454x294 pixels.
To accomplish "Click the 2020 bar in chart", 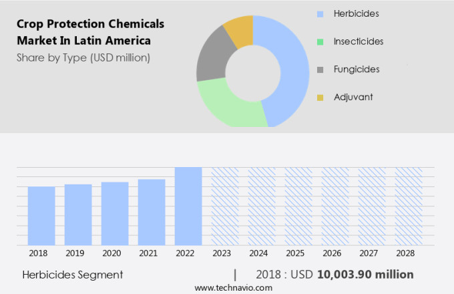I will (x=115, y=214).
